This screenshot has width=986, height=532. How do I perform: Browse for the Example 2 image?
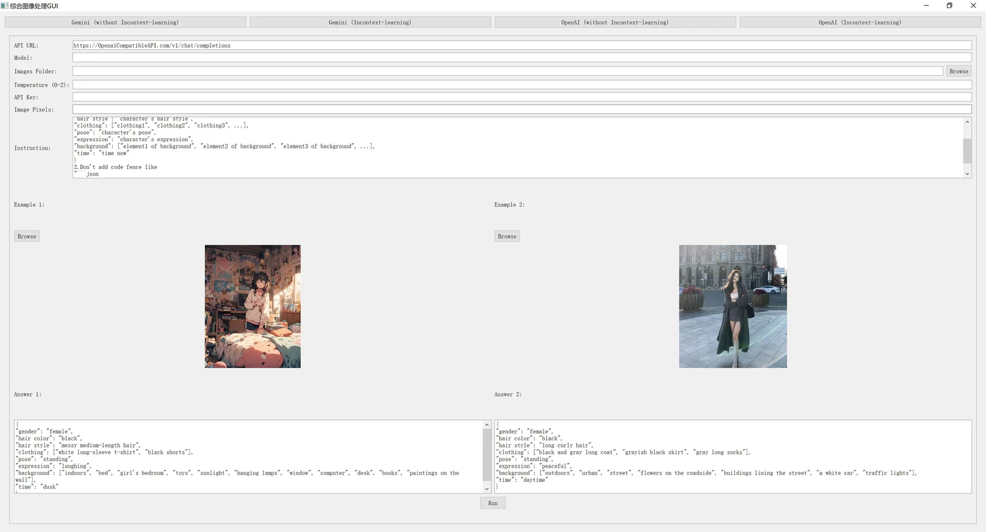click(x=507, y=237)
